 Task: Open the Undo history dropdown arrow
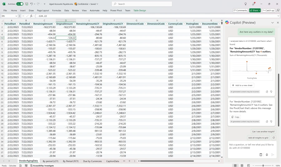tap(35, 4)
